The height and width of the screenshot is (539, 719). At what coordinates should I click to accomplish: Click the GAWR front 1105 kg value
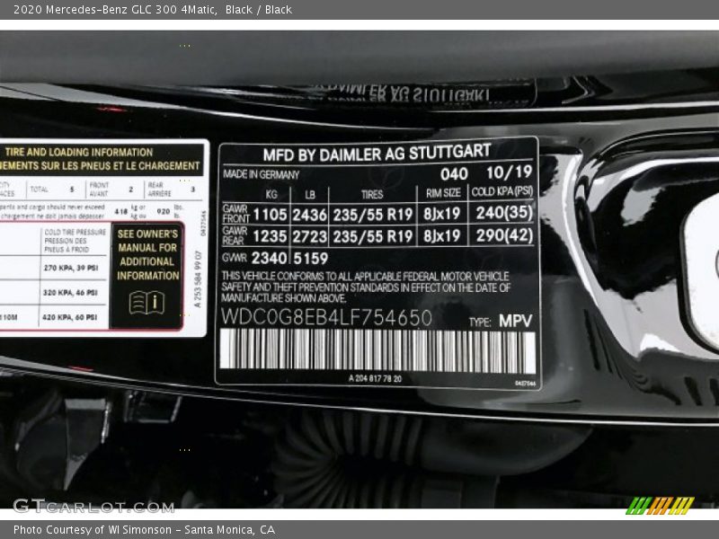pos(269,214)
